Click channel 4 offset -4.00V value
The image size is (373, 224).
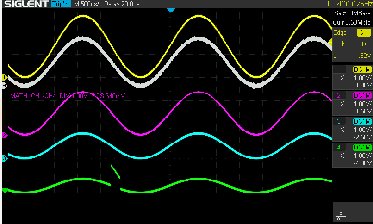[x=362, y=163]
